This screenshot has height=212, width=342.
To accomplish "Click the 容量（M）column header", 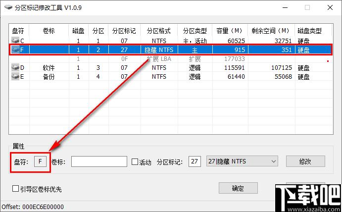I will 230,31.
